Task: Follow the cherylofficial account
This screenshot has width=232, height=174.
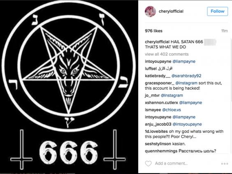Action: tap(217, 11)
